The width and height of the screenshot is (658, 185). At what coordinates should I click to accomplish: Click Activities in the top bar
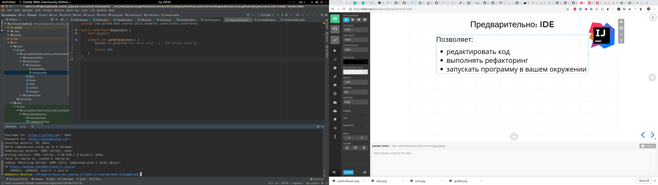tap(9, 2)
